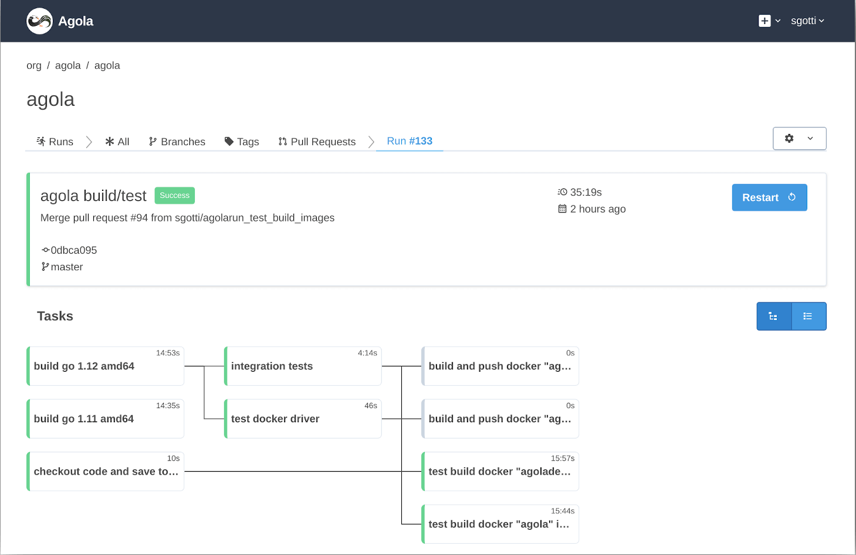This screenshot has width=856, height=555.
Task: Click the Agola logo icon
Action: (x=39, y=21)
